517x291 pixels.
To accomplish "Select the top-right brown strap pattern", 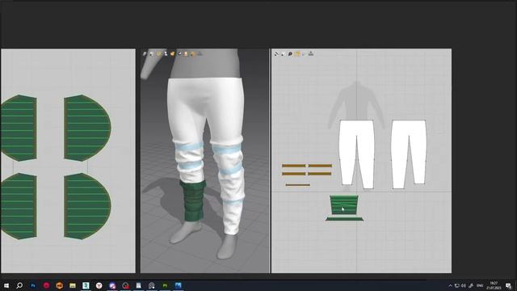I will (x=320, y=166).
